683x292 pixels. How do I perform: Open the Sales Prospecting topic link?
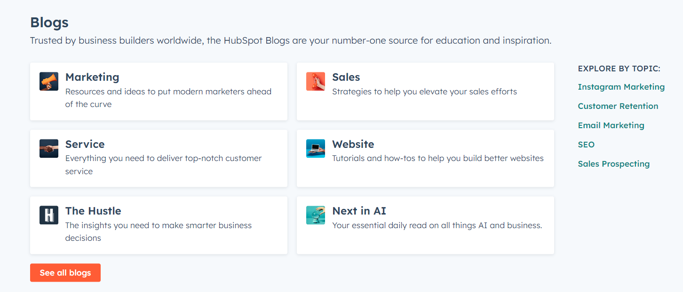pyautogui.click(x=614, y=164)
